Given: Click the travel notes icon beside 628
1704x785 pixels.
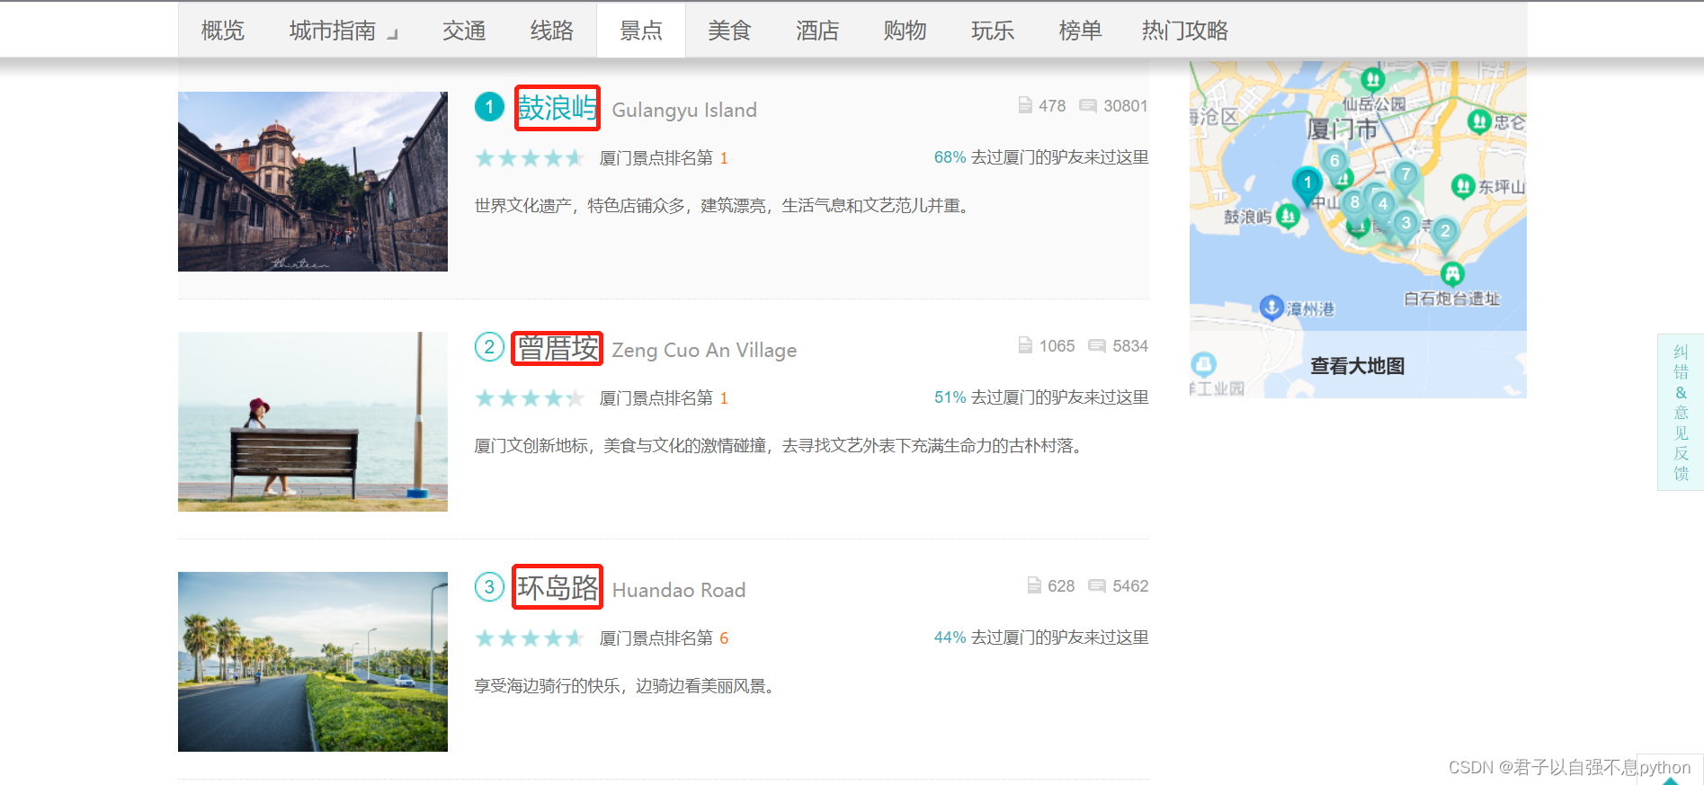Looking at the screenshot, I should click(1034, 585).
